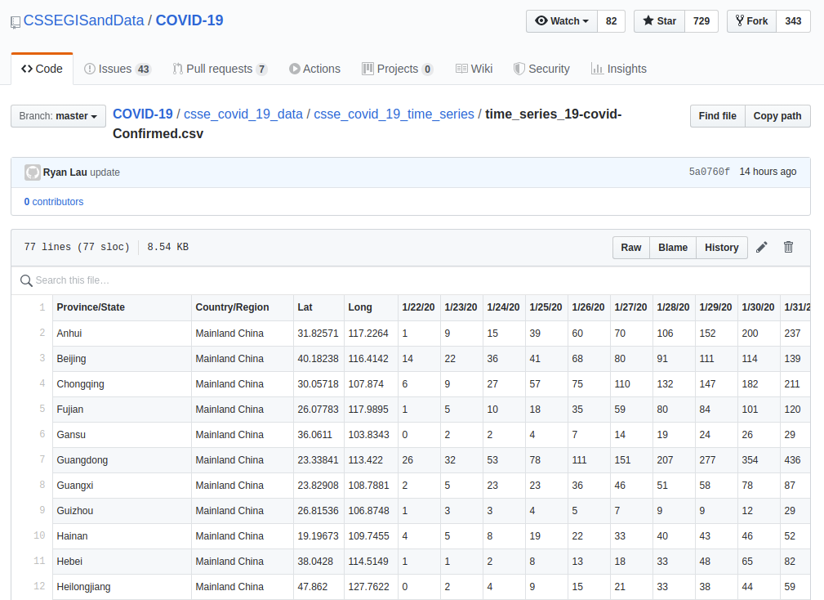Click the Anhui province cell
The width and height of the screenshot is (824, 600).
coord(122,334)
